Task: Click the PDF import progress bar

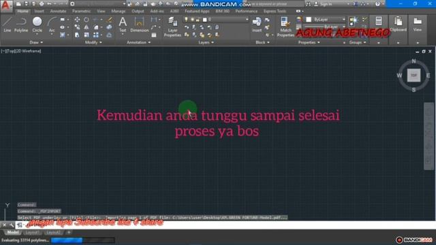Action: click(x=83, y=240)
